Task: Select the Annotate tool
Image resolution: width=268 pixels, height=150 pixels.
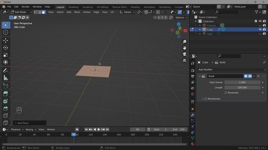Action: (x=5, y=70)
